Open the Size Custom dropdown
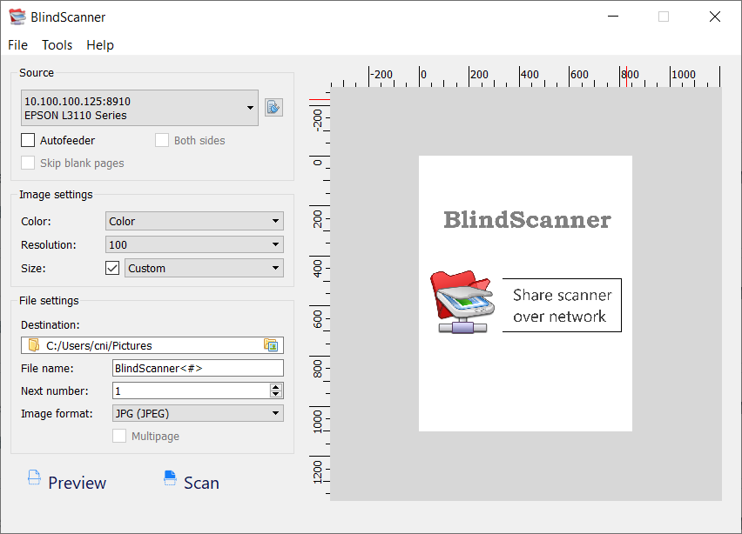 (204, 268)
